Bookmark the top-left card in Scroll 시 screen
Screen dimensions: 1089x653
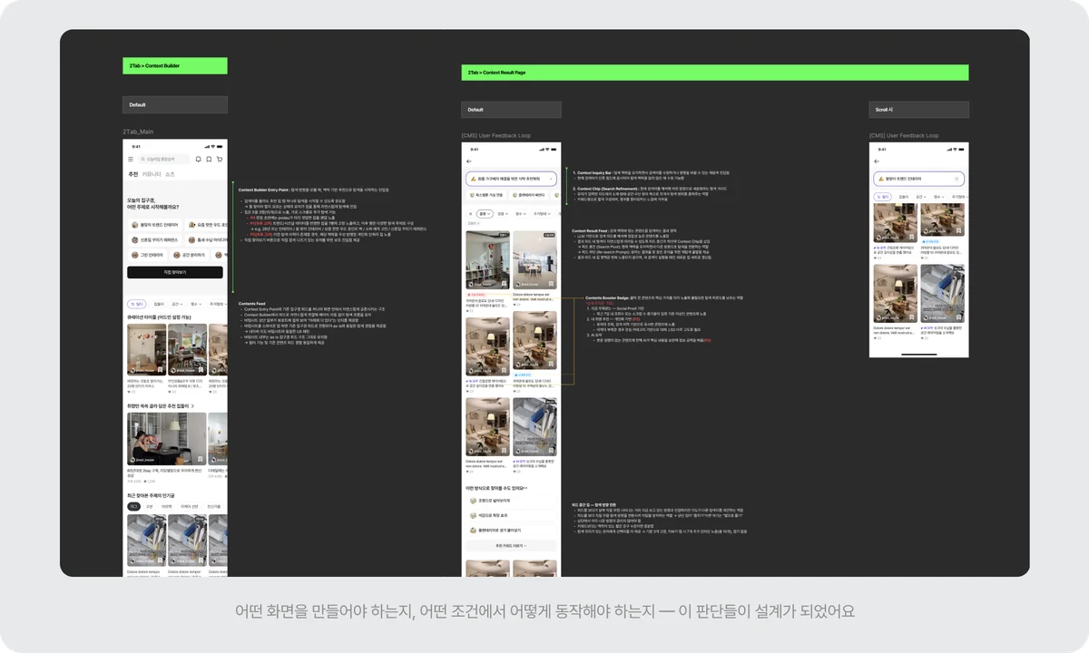(x=911, y=237)
